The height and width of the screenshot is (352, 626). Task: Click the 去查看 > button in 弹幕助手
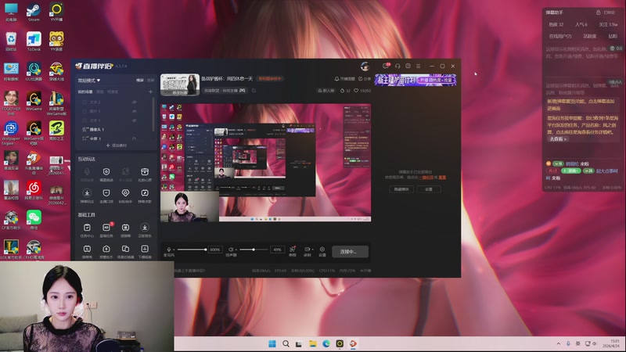[x=558, y=139]
